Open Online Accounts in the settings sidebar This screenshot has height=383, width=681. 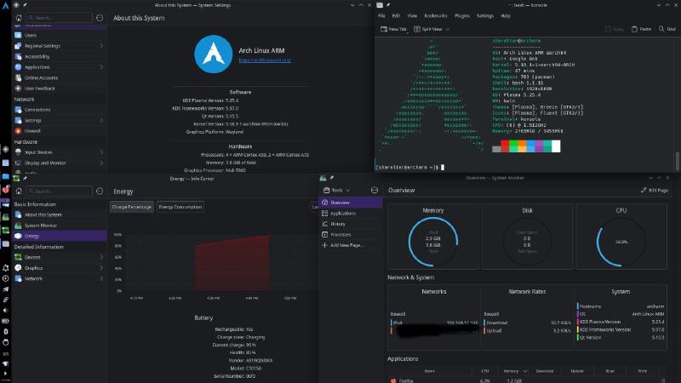point(59,77)
